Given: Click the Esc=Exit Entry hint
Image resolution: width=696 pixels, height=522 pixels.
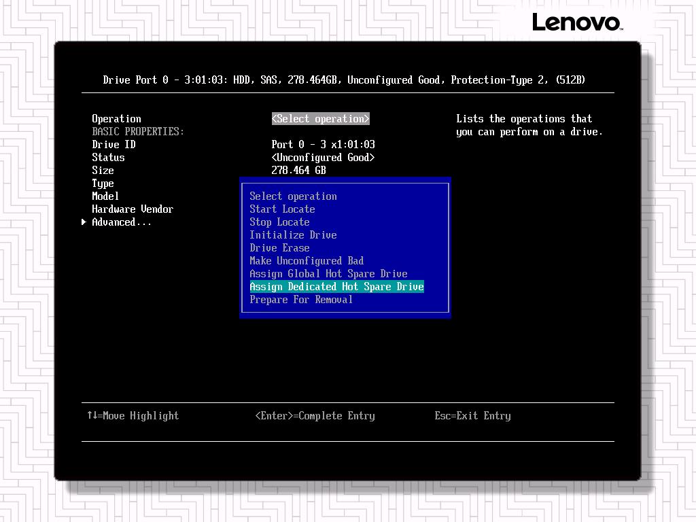Looking at the screenshot, I should click(x=472, y=416).
